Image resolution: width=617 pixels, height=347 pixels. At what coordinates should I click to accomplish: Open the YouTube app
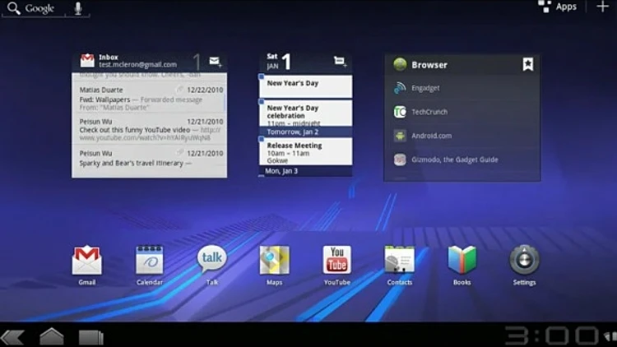(x=336, y=260)
